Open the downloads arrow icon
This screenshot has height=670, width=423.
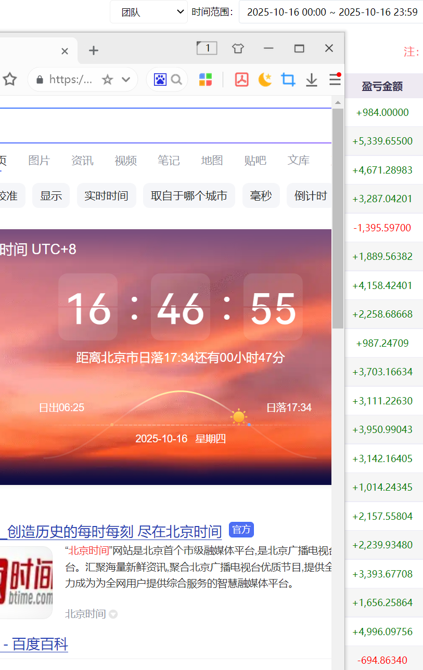[x=311, y=80]
